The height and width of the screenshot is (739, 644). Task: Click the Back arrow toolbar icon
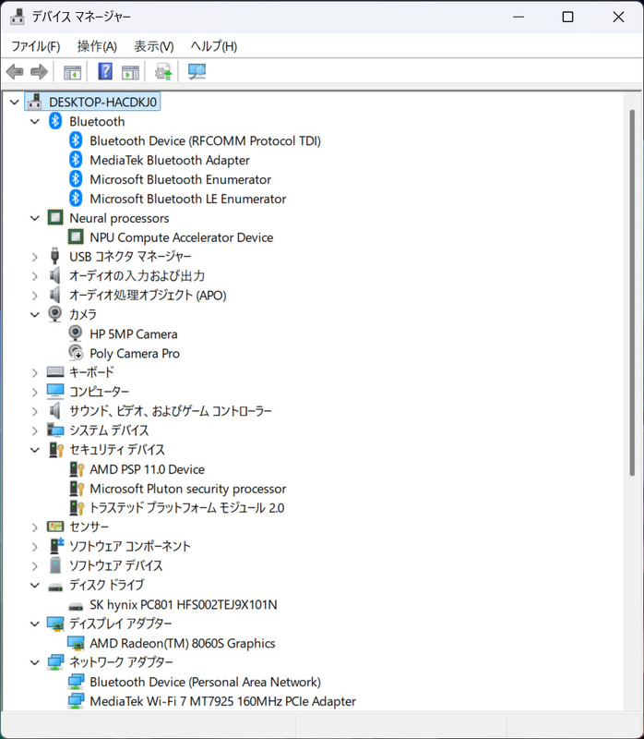coord(15,72)
